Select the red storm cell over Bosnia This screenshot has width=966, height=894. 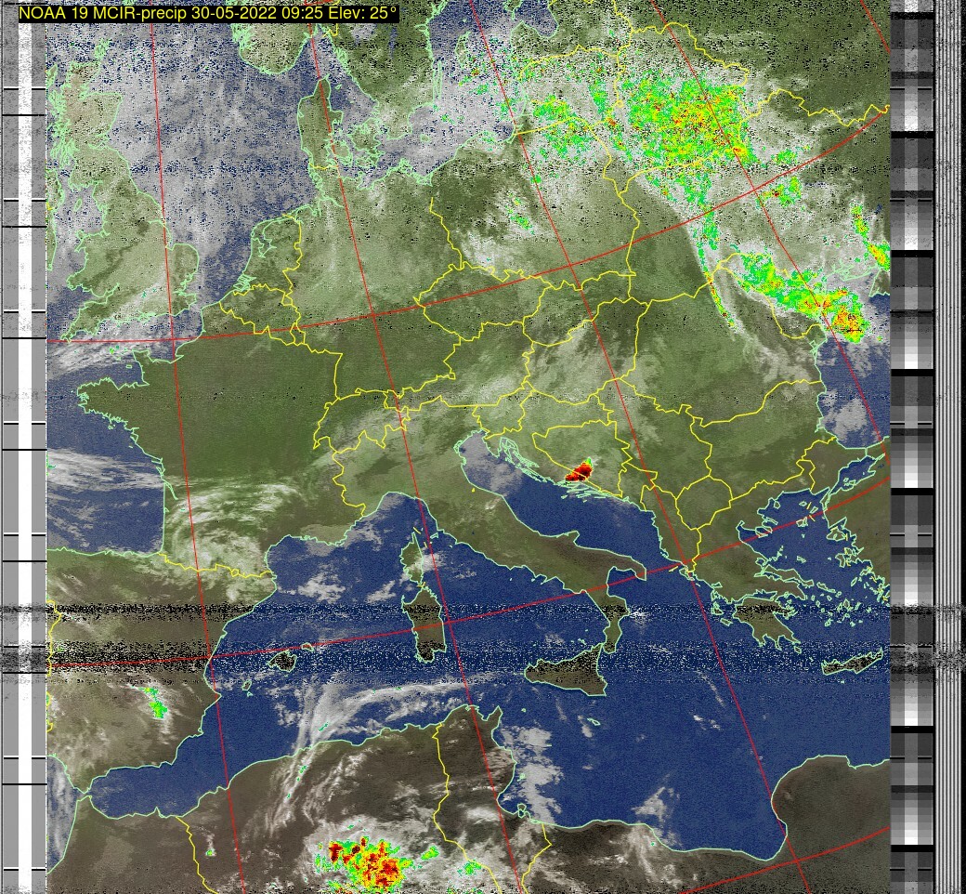tap(579, 470)
